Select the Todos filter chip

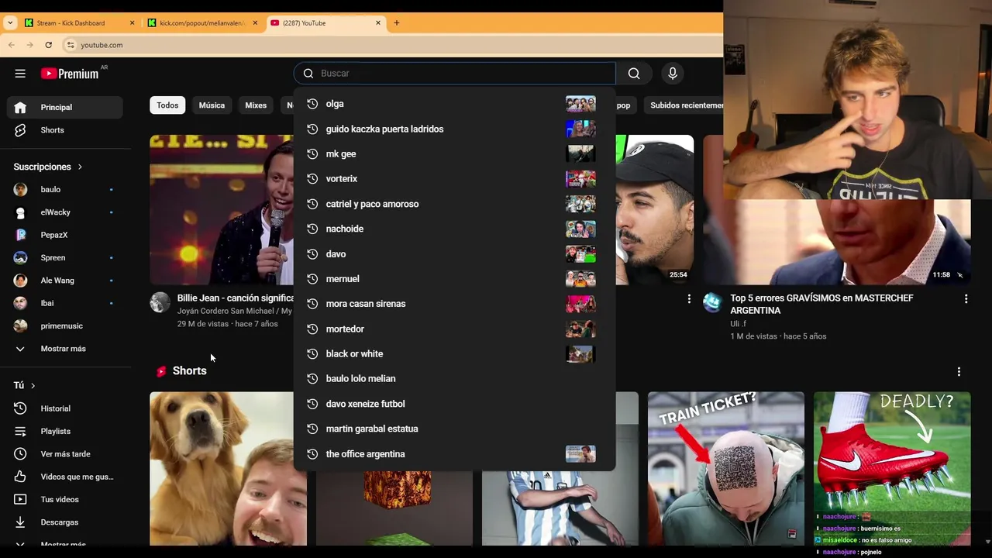click(x=167, y=105)
